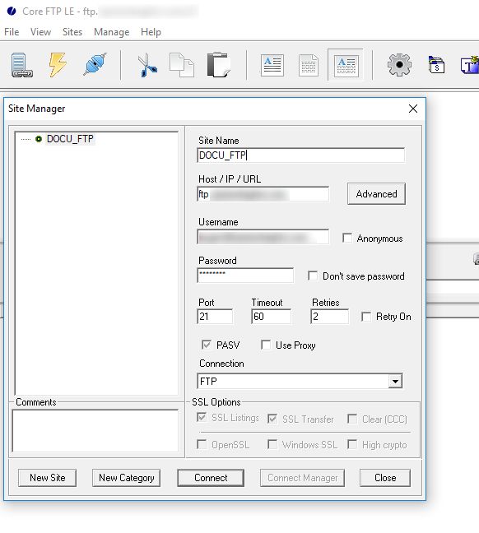Toggle SSL Transfer checkbox
479x533 pixels.
click(272, 419)
